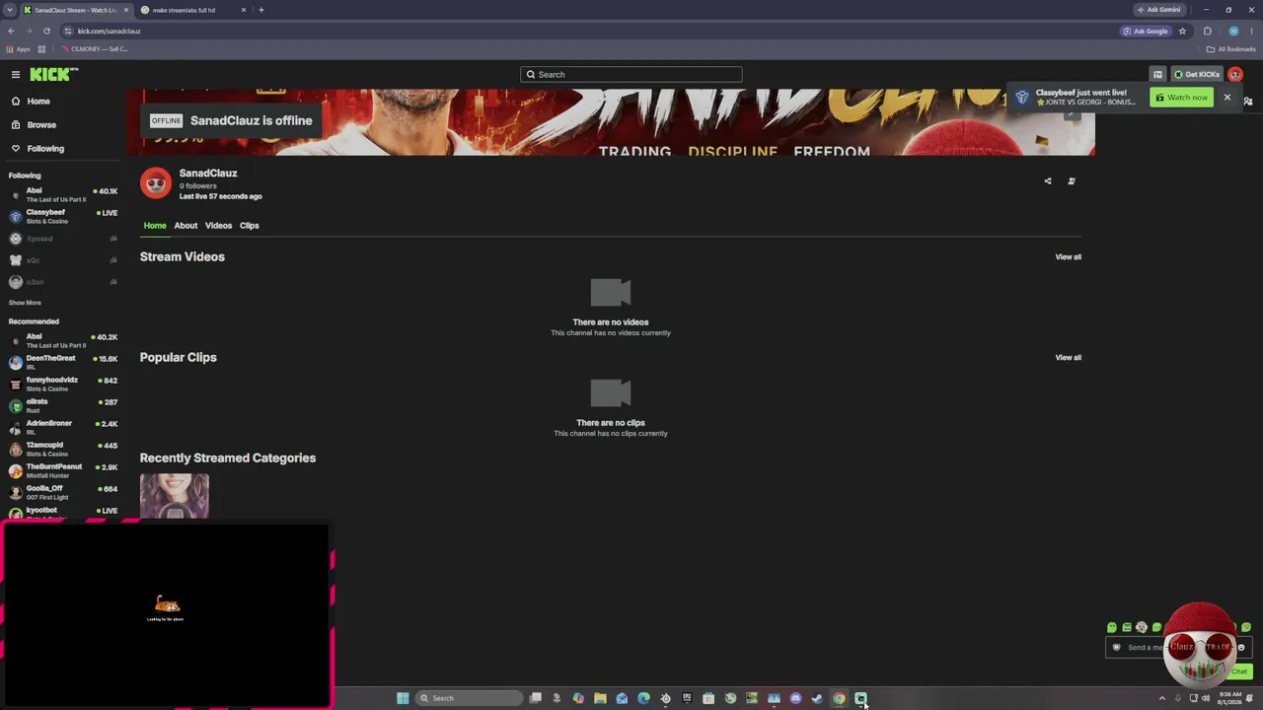The width and height of the screenshot is (1263, 710).
Task: Click SanadClauz channel avatar
Action: [156, 183]
